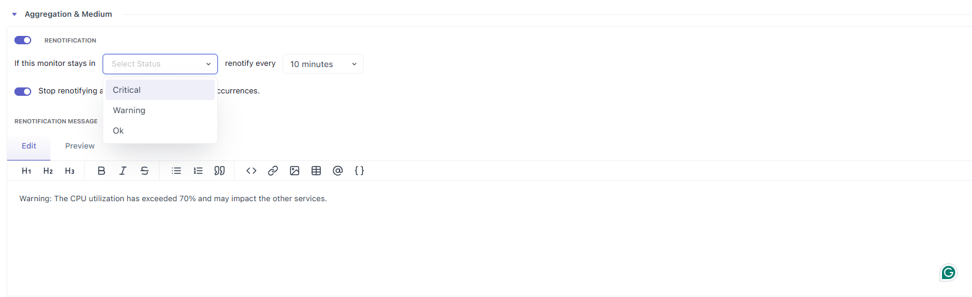
Task: Toggle bold text formatting
Action: [101, 171]
